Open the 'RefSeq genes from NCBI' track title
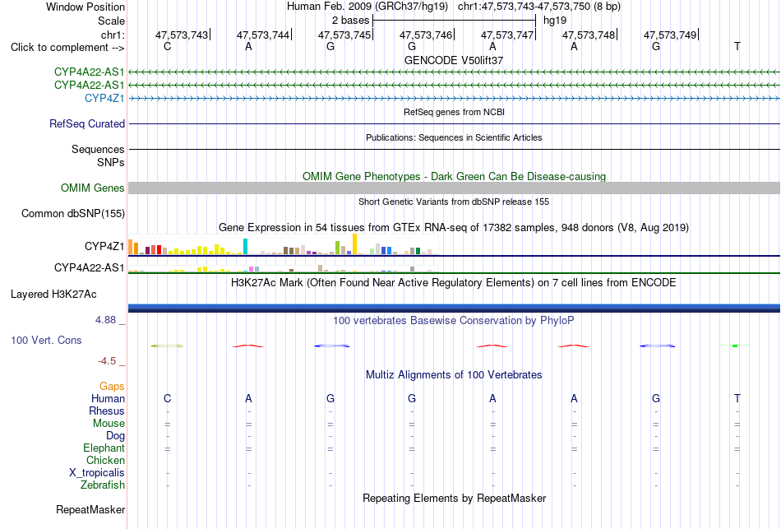Viewport: 781px width, 529px height. click(x=454, y=112)
